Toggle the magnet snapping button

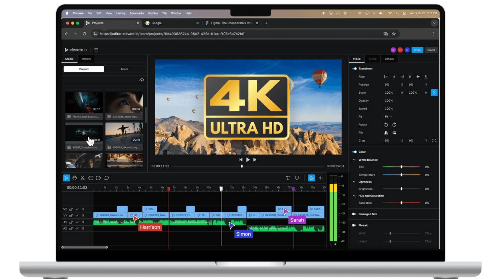pyautogui.click(x=311, y=178)
